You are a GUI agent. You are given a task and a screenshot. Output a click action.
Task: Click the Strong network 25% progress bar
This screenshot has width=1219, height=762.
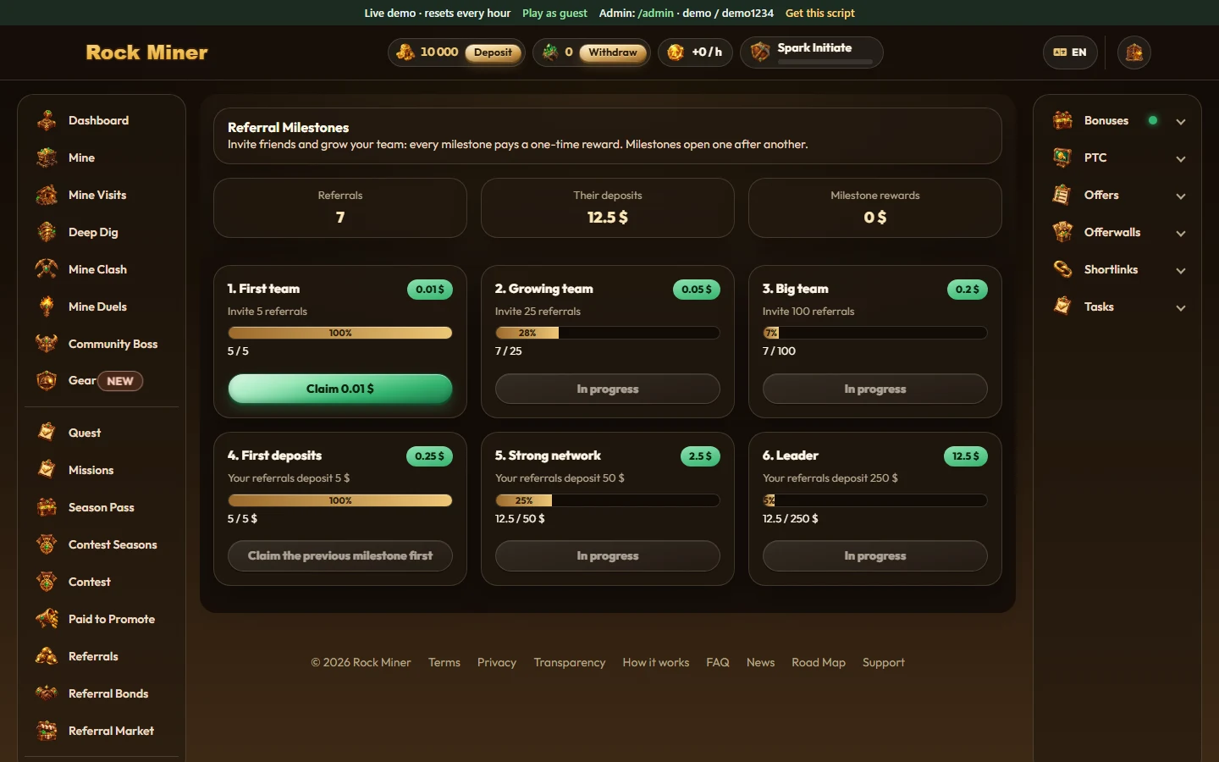coord(608,500)
